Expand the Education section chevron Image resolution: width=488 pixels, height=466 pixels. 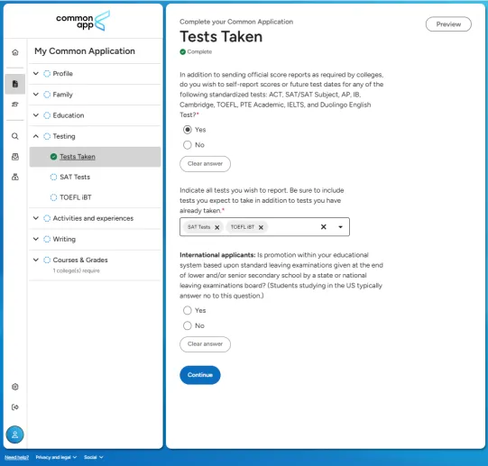[x=36, y=115]
